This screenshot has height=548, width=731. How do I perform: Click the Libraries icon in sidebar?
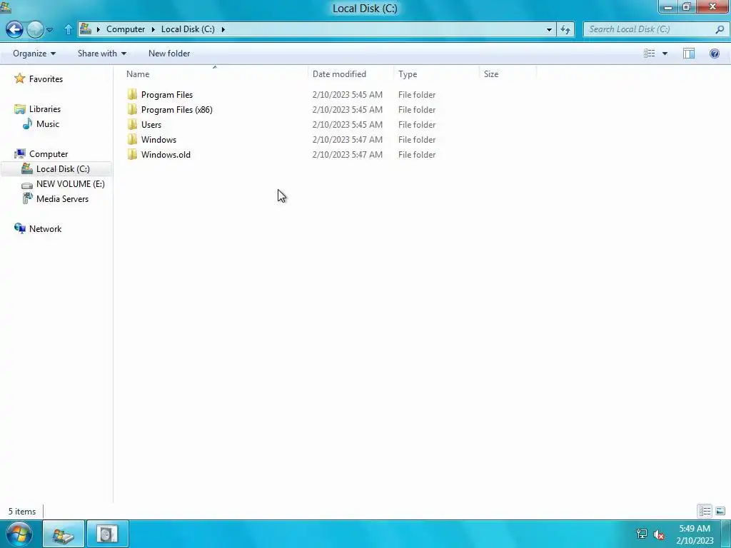(x=19, y=109)
